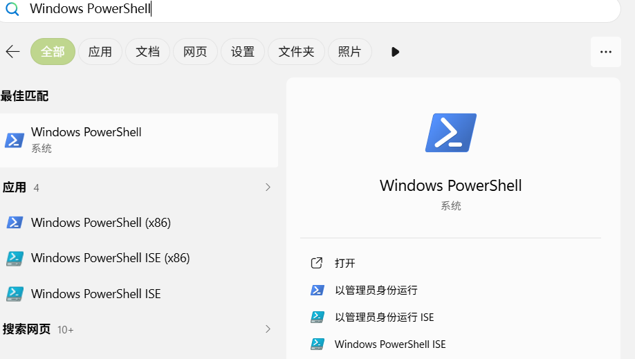This screenshot has height=359, width=635.
Task: Click the 搜索网页 section header
Action: (26, 329)
